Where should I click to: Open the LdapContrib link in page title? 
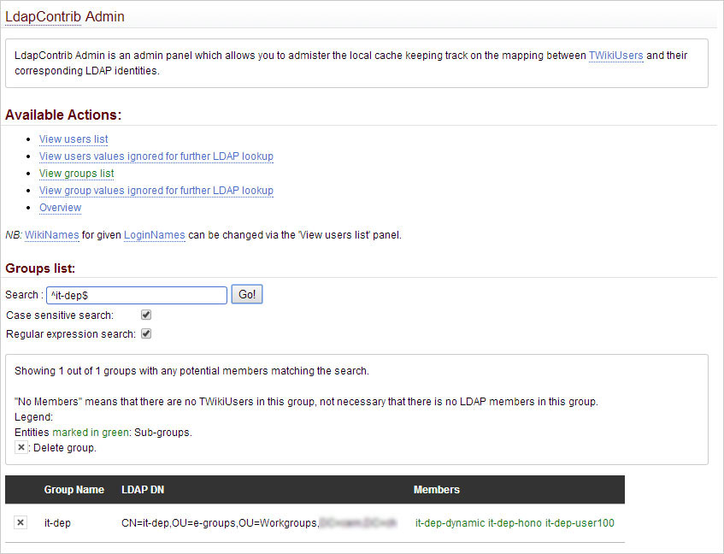pyautogui.click(x=43, y=15)
